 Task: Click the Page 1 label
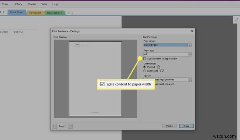(x=62, y=126)
